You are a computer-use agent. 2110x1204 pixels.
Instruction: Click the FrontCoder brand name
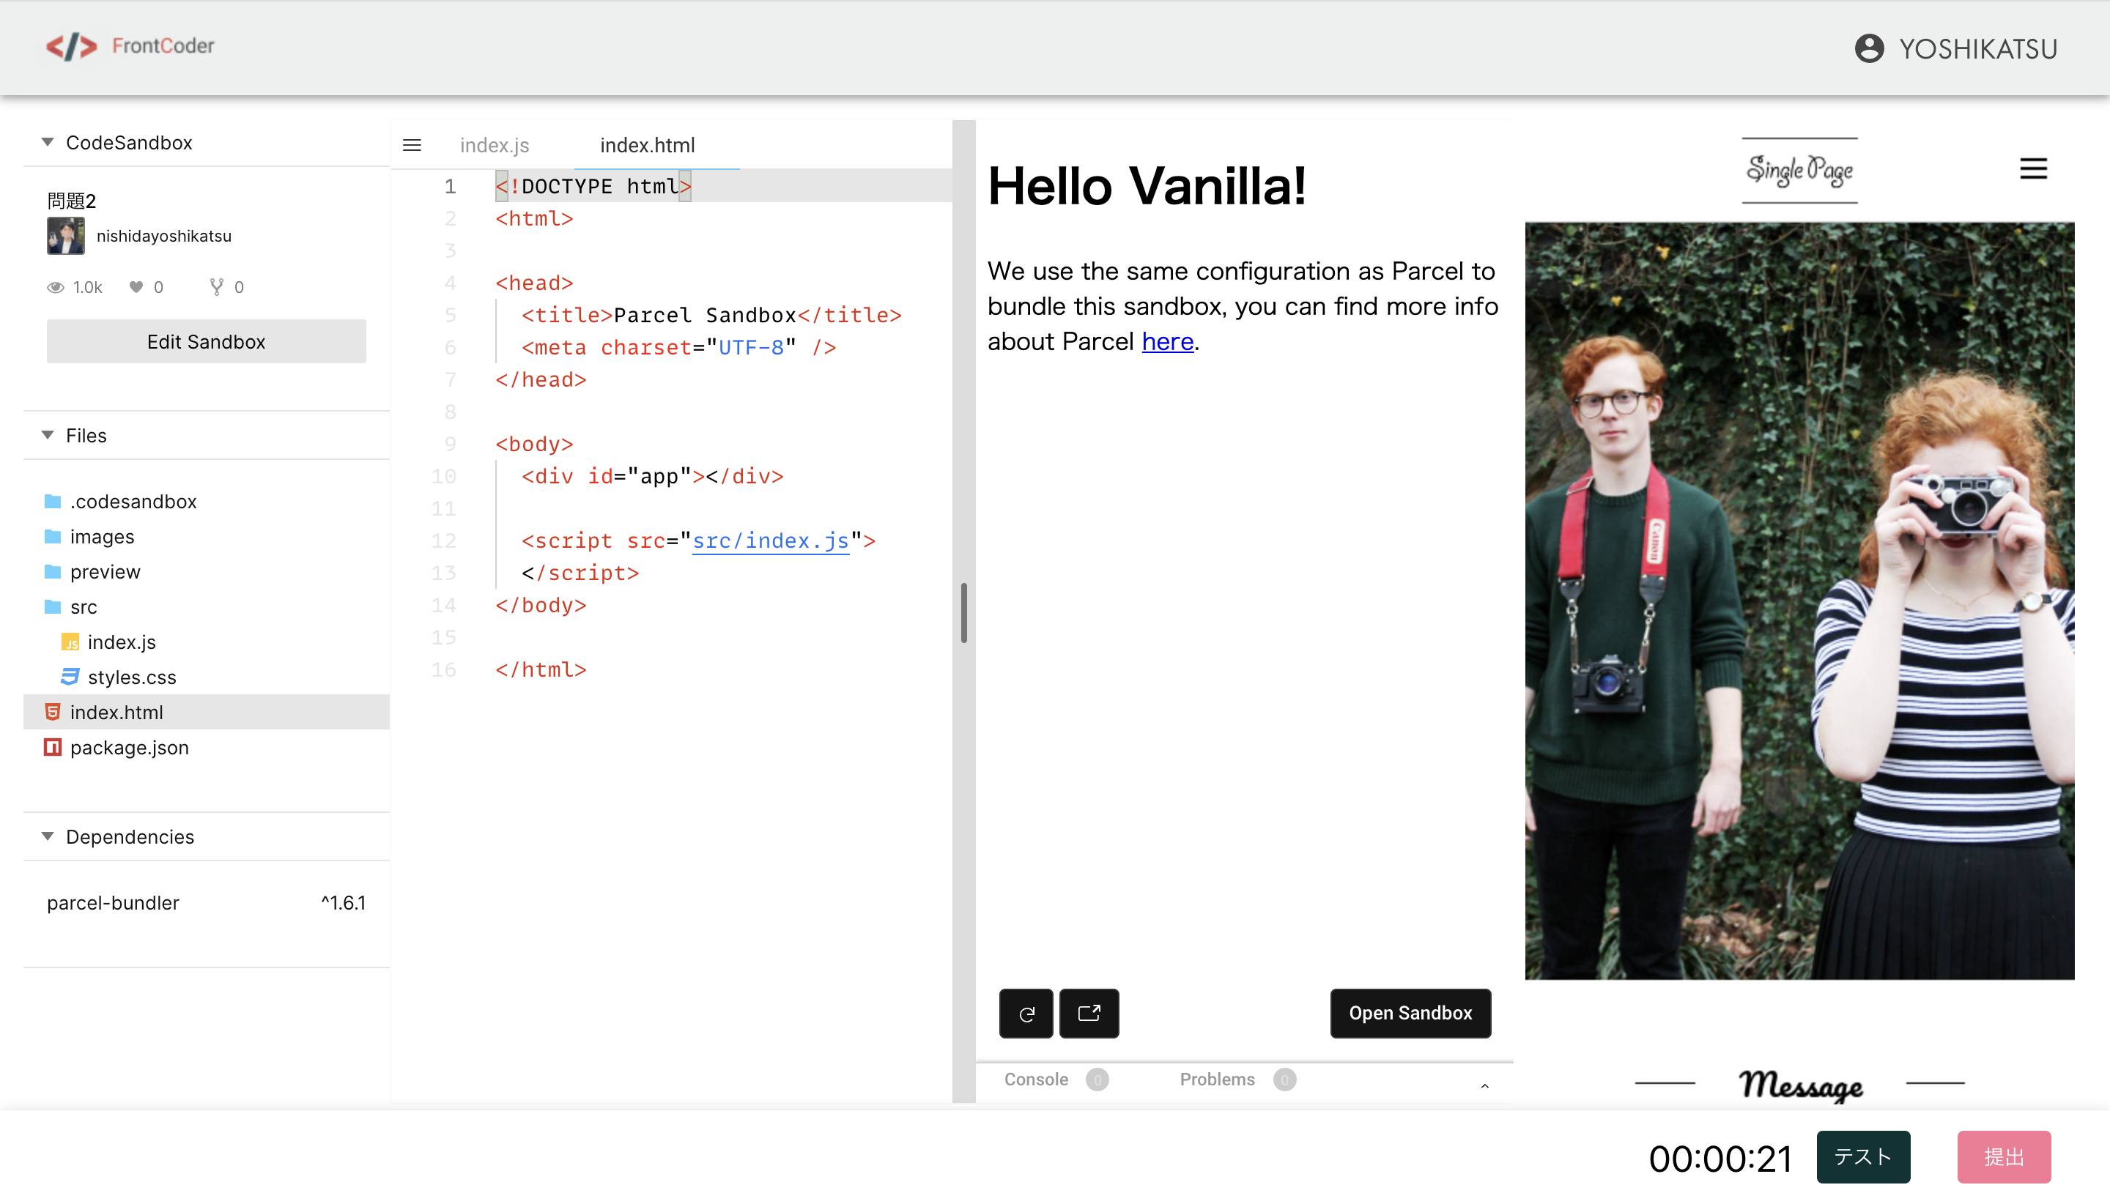(x=163, y=46)
